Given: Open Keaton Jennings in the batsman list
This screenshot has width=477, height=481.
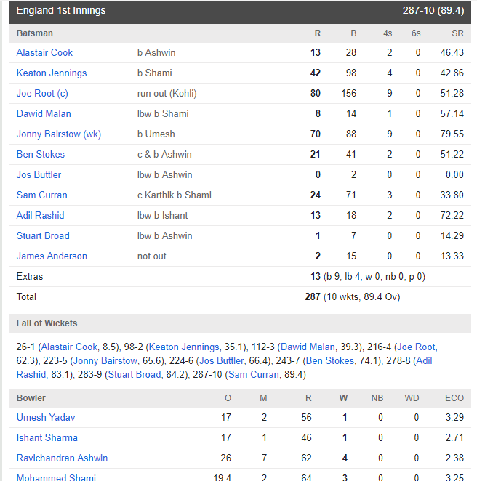Looking at the screenshot, I should coord(52,73).
